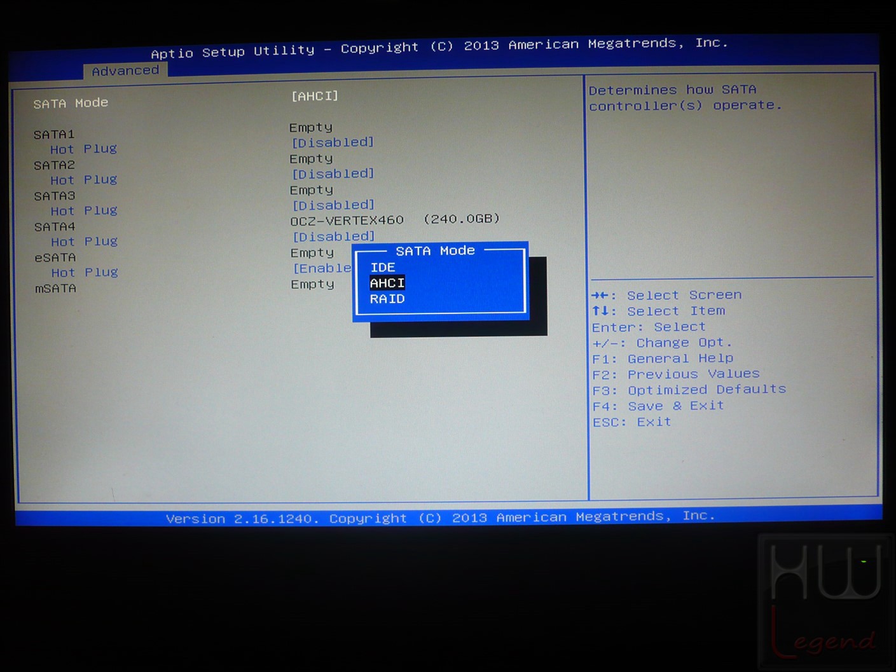896x672 pixels.
Task: Open the [AHCI] SATA Mode value
Action: [315, 96]
